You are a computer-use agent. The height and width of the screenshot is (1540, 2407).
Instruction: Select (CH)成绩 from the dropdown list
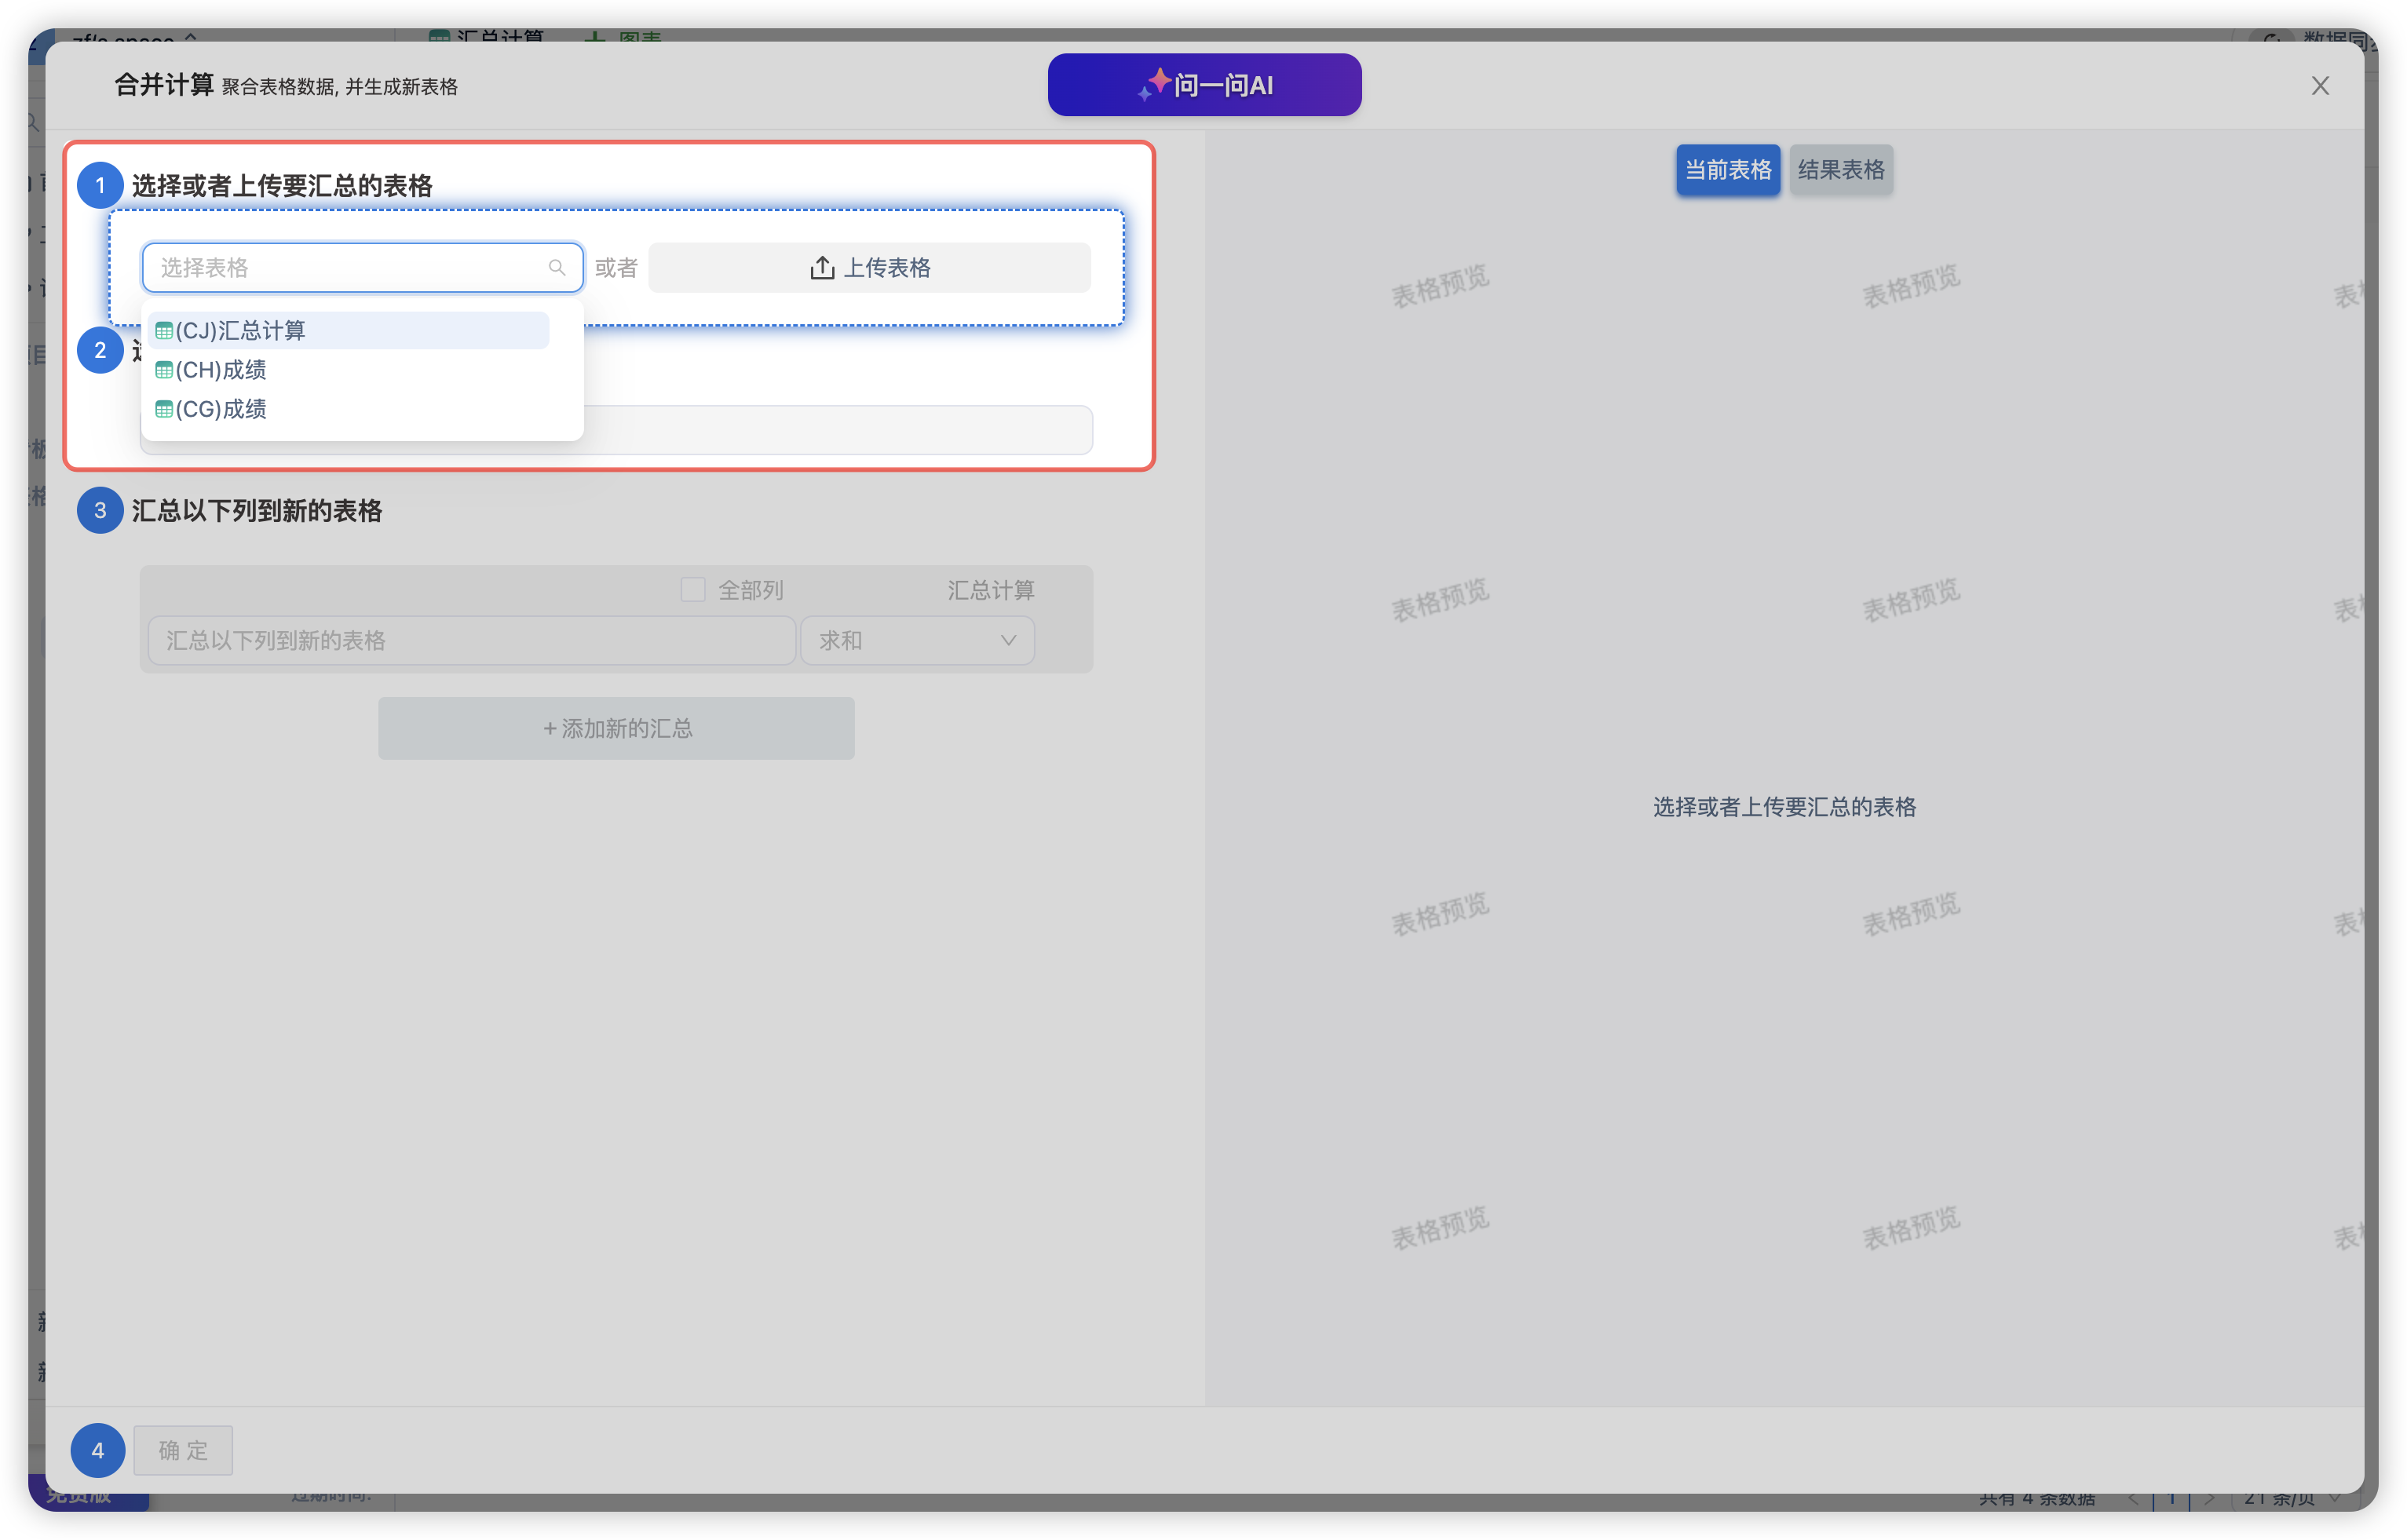349,370
